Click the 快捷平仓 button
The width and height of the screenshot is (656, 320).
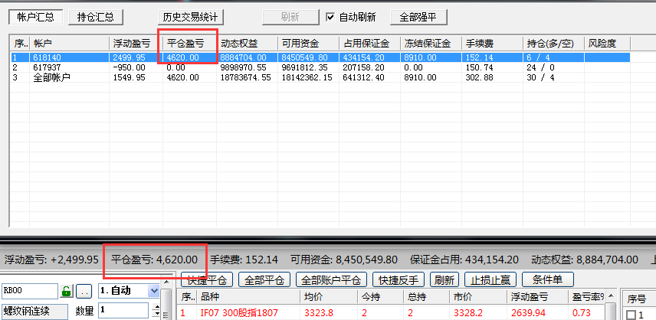207,280
